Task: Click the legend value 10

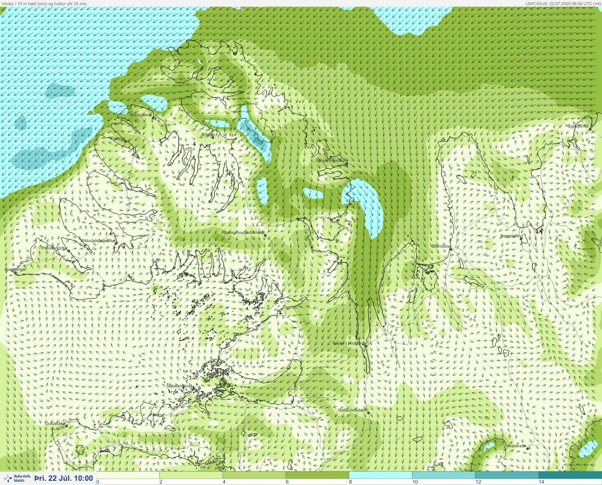Action: tap(415, 482)
